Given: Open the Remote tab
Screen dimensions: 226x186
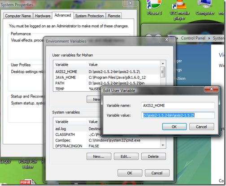Looking at the screenshot, I should pyautogui.click(x=114, y=16).
